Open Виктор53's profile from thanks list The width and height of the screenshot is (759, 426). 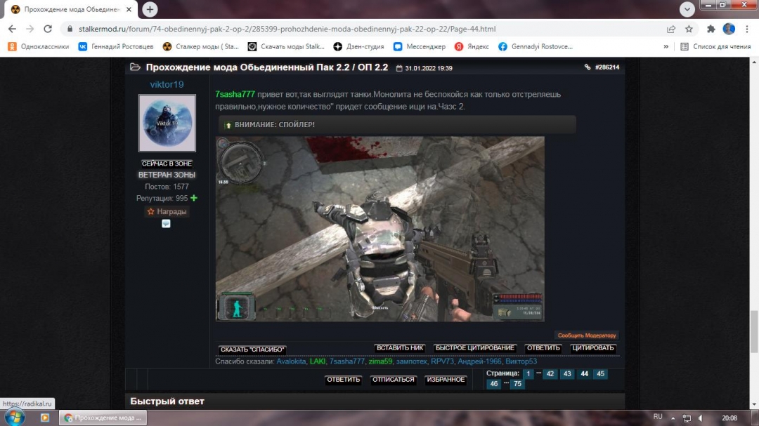pyautogui.click(x=521, y=361)
